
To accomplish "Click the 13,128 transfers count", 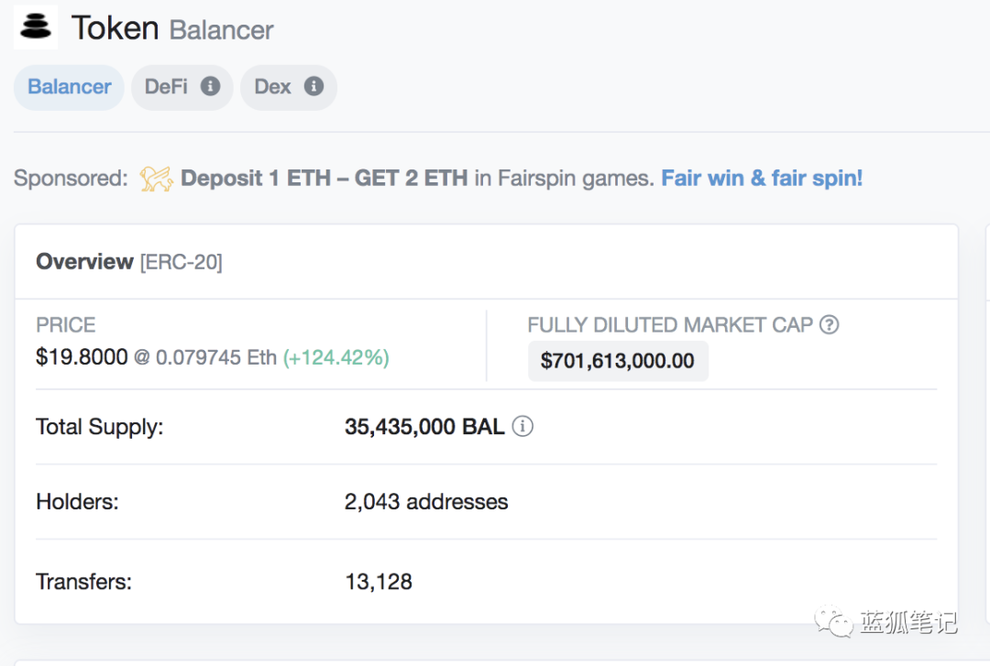I will [379, 582].
